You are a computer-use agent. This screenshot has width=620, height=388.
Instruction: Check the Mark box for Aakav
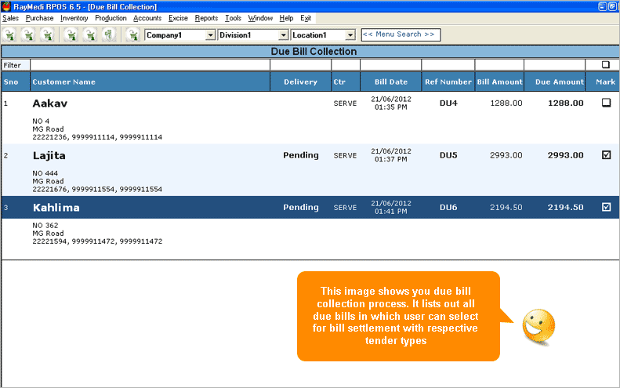point(606,103)
